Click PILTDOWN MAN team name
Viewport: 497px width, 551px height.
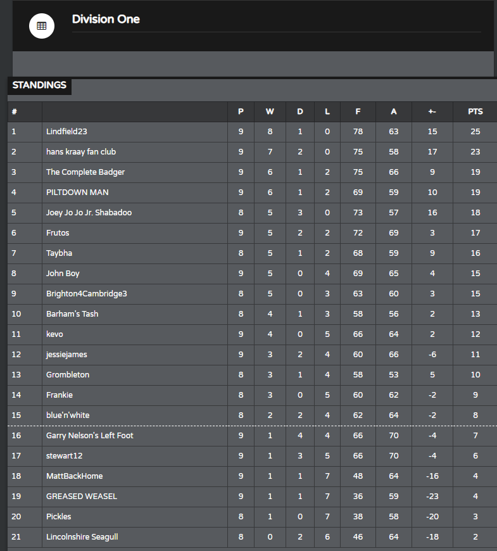(x=78, y=193)
